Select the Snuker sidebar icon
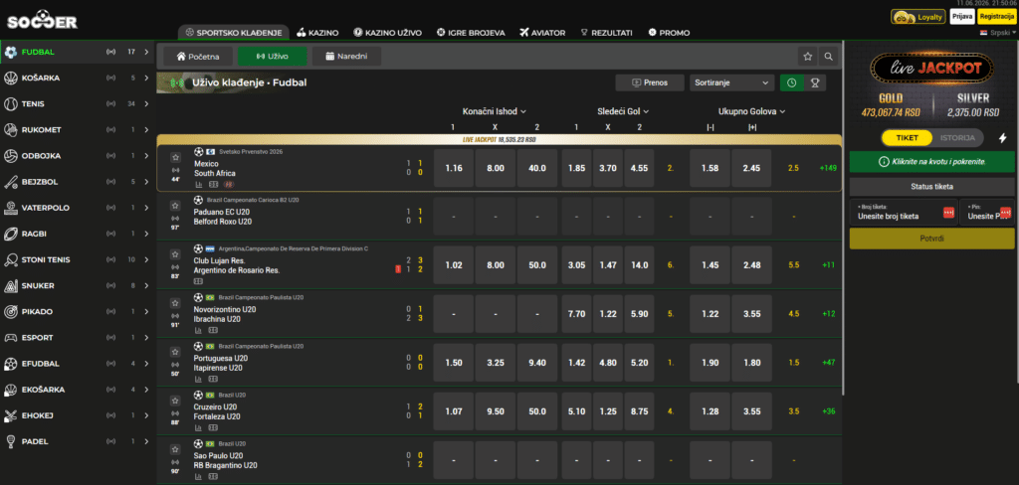1019x485 pixels. (10, 285)
